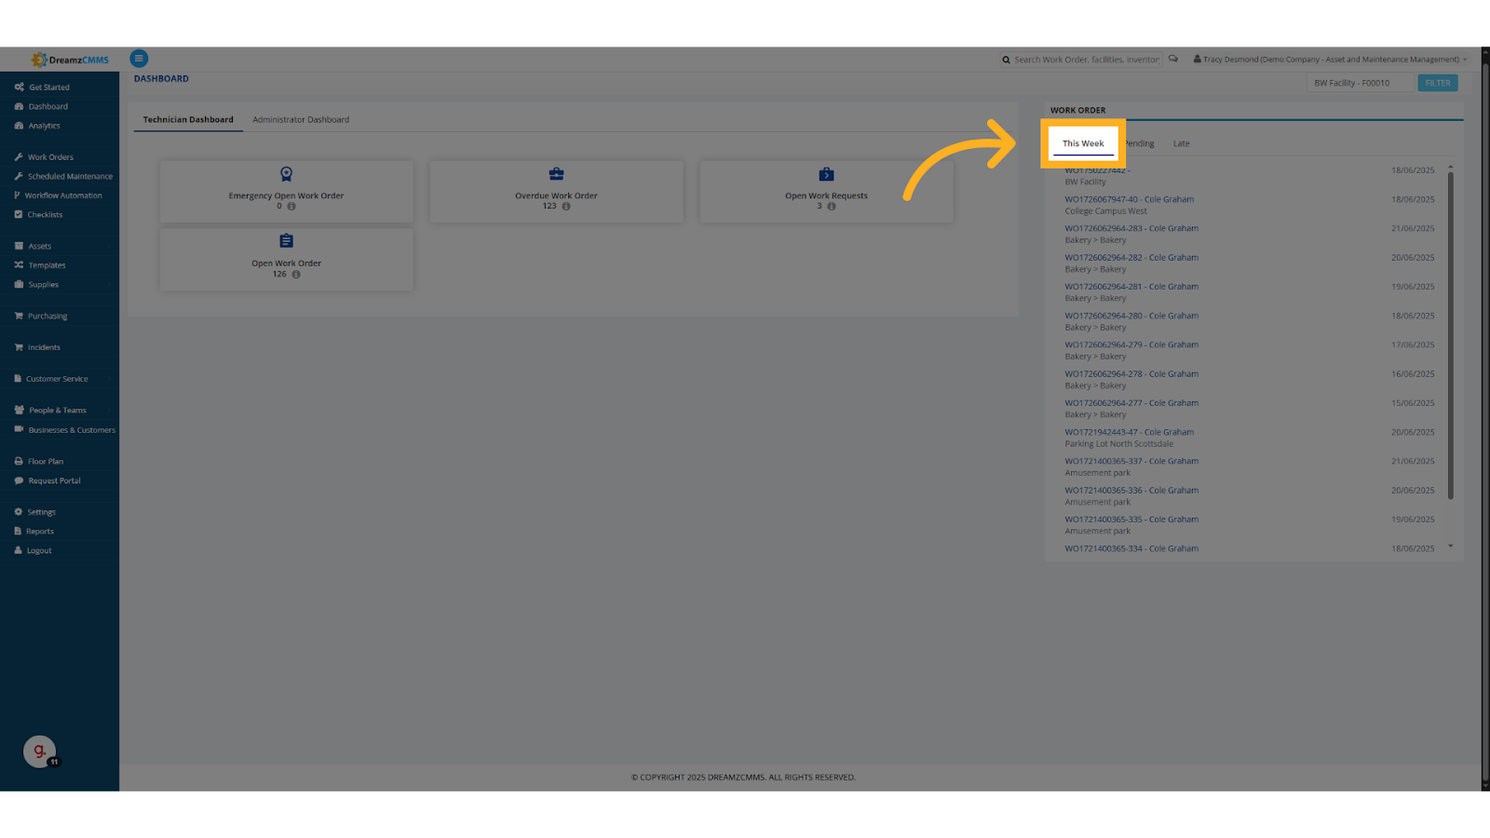Click the FILTER button
Screen dimensions: 1490x838
coord(1438,83)
